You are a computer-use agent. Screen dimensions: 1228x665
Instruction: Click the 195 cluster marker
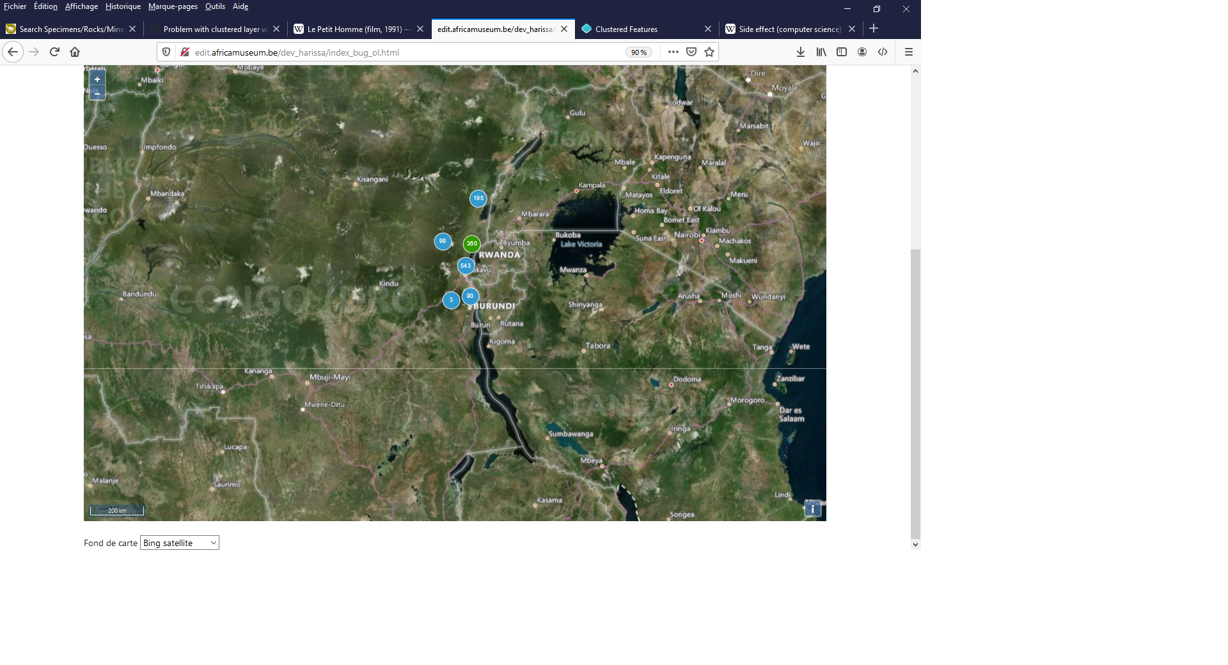[x=478, y=198]
